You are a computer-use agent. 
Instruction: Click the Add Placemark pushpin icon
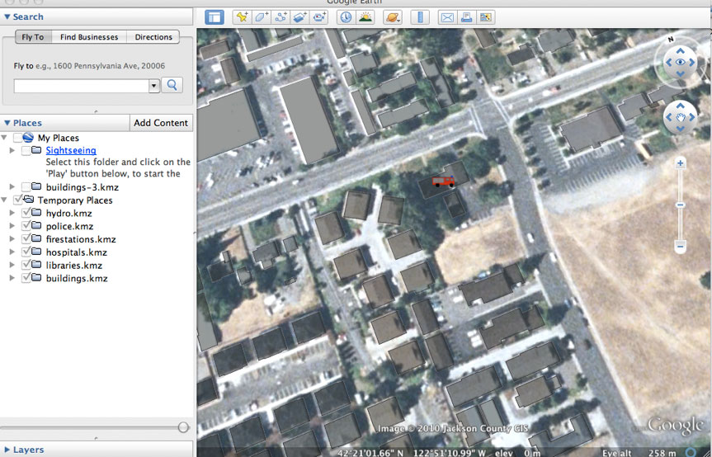(242, 16)
